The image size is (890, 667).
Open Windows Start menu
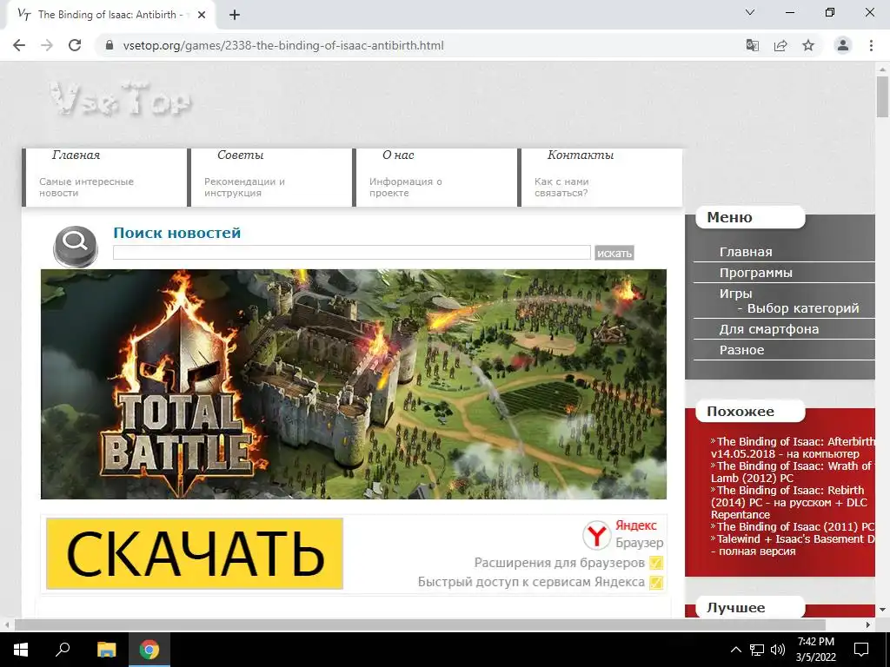tap(21, 650)
